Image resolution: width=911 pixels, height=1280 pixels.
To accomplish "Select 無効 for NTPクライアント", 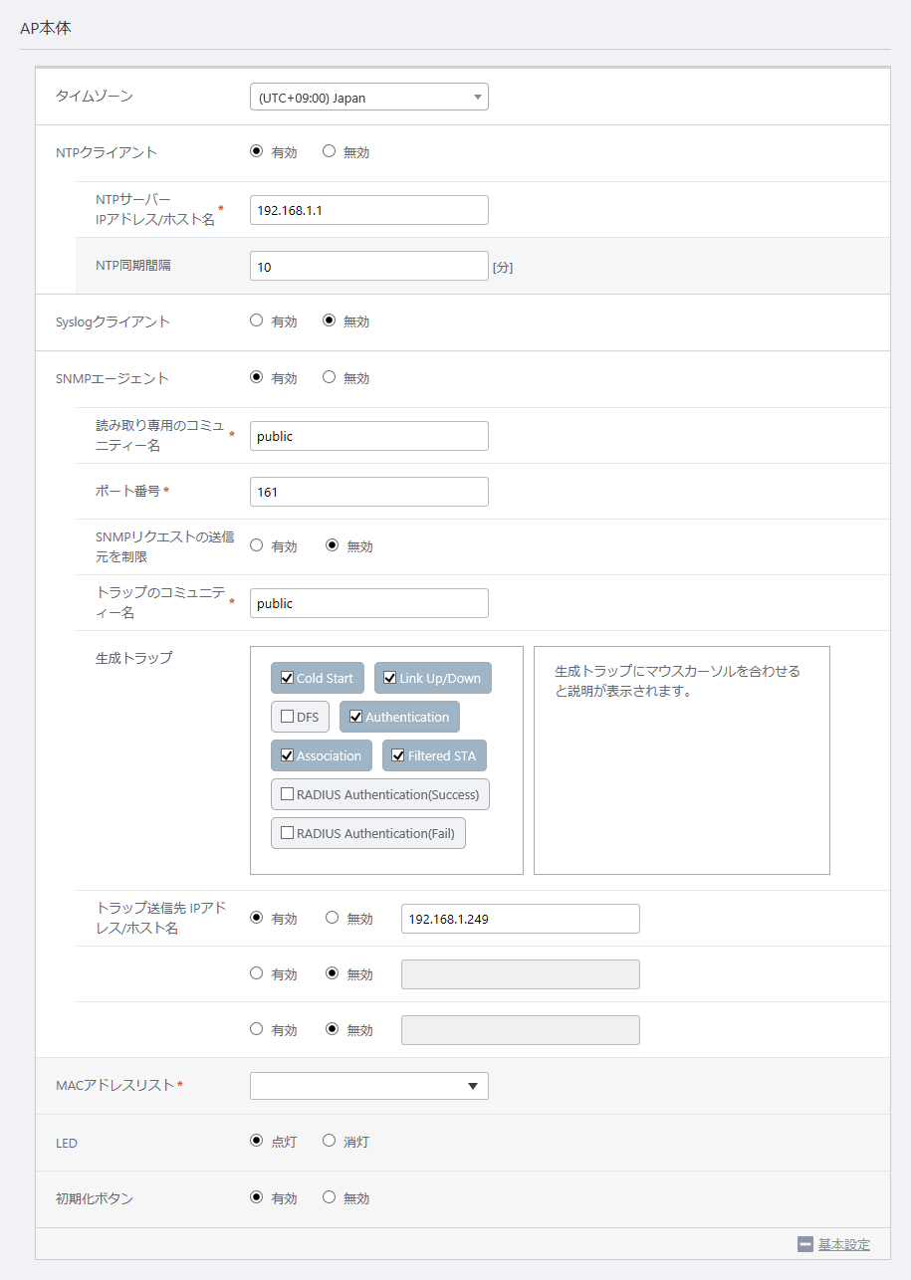I will tap(329, 151).
